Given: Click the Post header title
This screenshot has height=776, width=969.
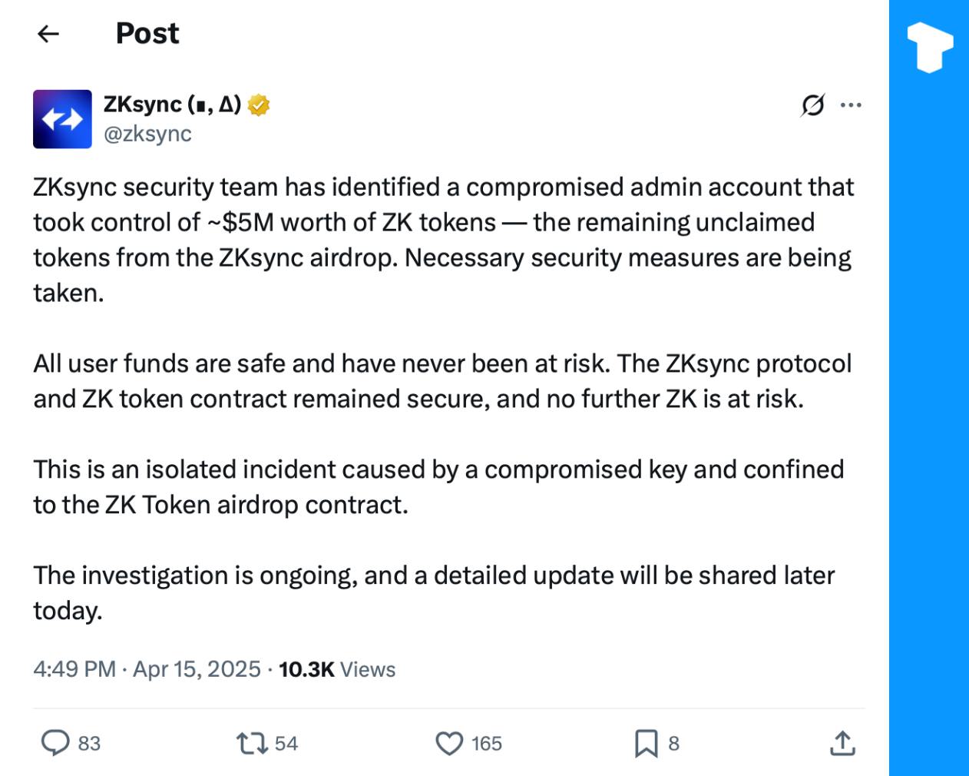Looking at the screenshot, I should 147,33.
